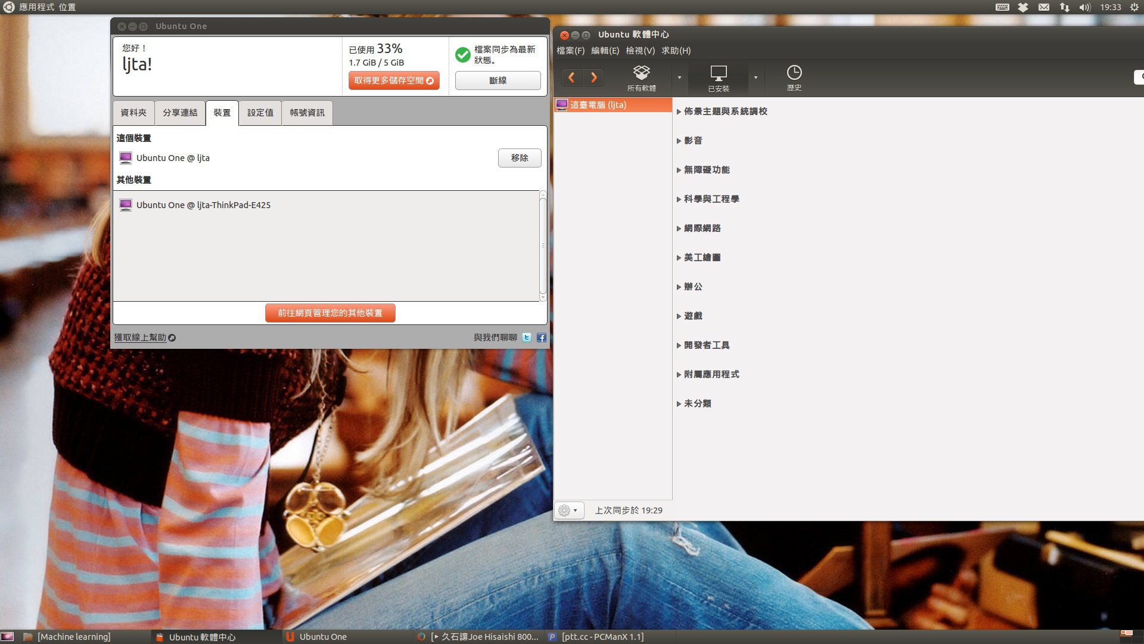Open 求助(H) menu in Software Center
Image resolution: width=1144 pixels, height=644 pixels.
click(676, 51)
